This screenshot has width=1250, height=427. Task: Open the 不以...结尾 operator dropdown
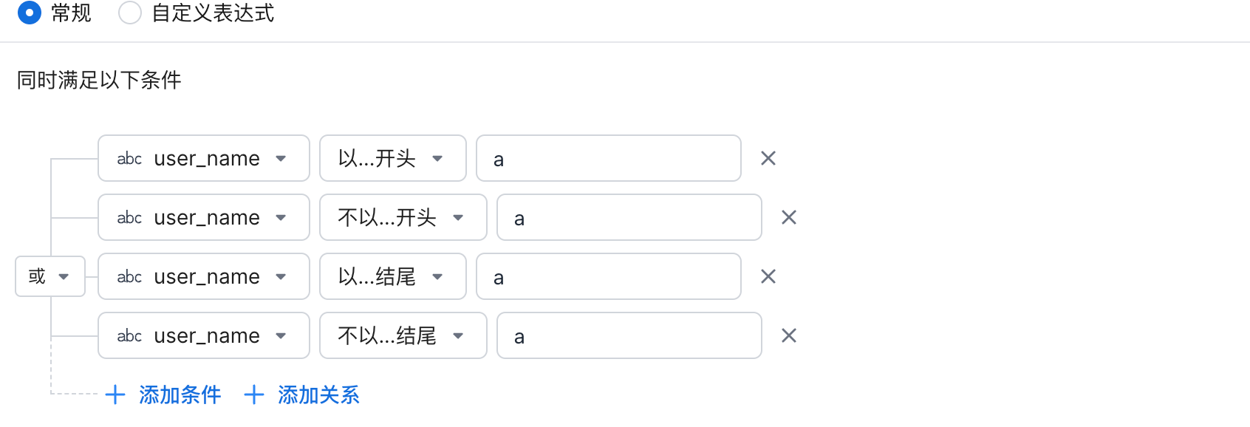pos(403,335)
